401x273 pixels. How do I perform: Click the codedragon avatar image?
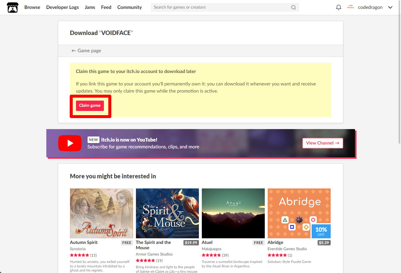point(351,7)
